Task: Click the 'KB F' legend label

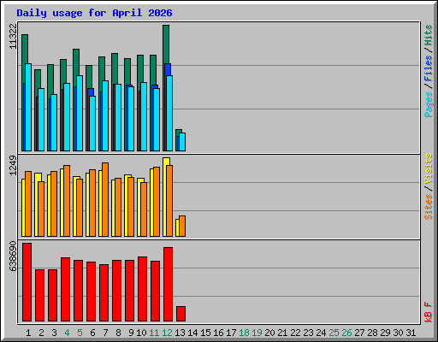Action: 429,312
